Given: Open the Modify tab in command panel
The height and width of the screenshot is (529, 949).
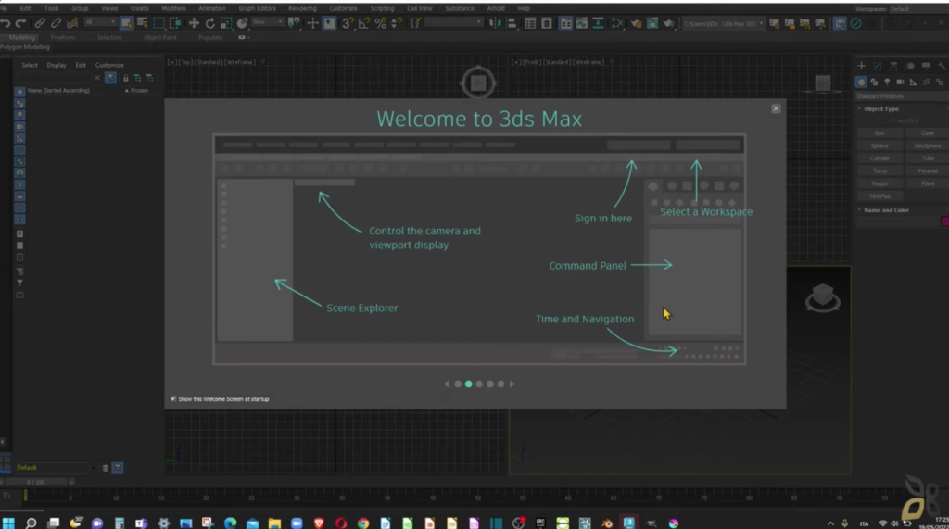Looking at the screenshot, I should (x=878, y=66).
